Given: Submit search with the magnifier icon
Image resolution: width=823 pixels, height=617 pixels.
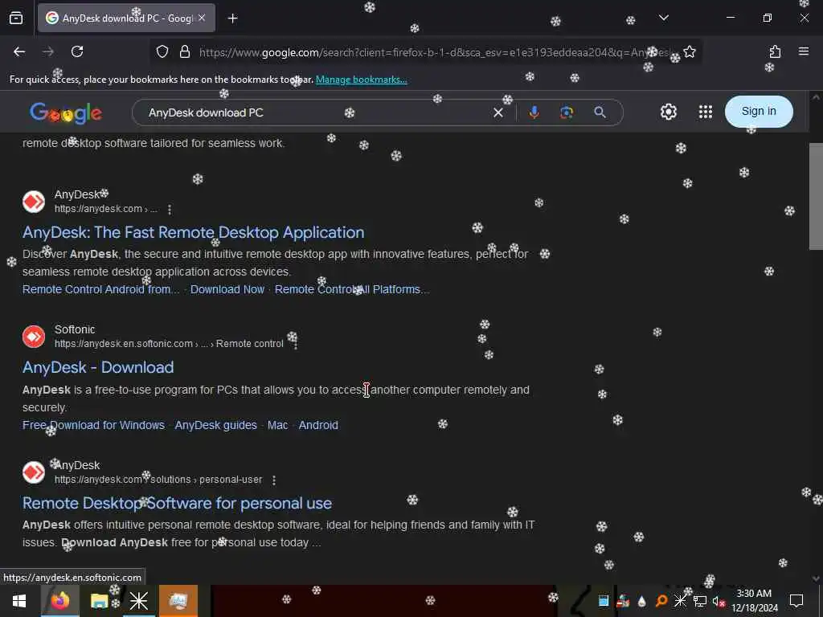Looking at the screenshot, I should point(600,112).
